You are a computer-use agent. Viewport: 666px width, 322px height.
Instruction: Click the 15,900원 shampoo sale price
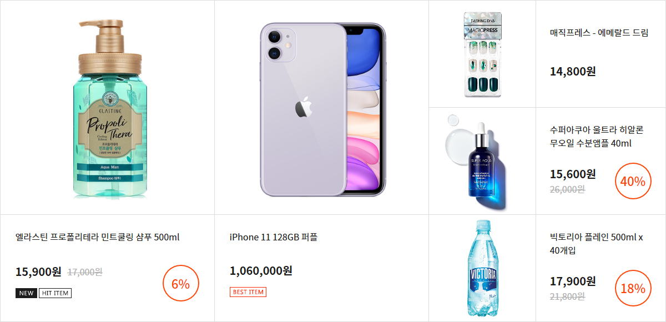pyautogui.click(x=38, y=272)
